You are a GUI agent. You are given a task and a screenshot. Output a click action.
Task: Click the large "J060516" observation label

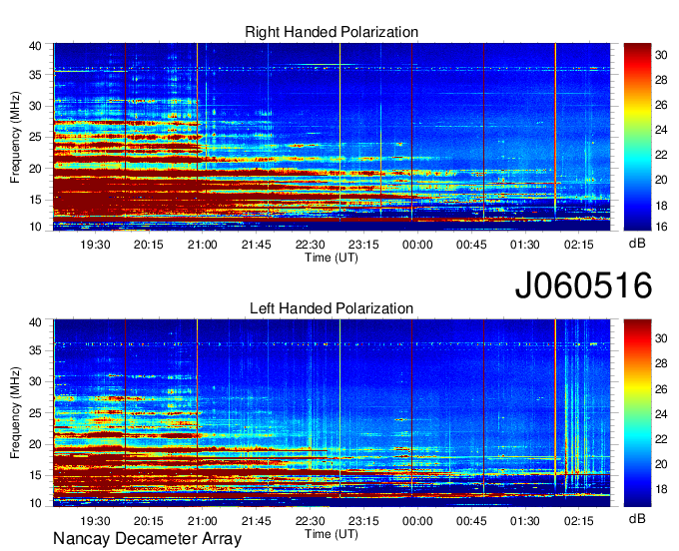[583, 284]
